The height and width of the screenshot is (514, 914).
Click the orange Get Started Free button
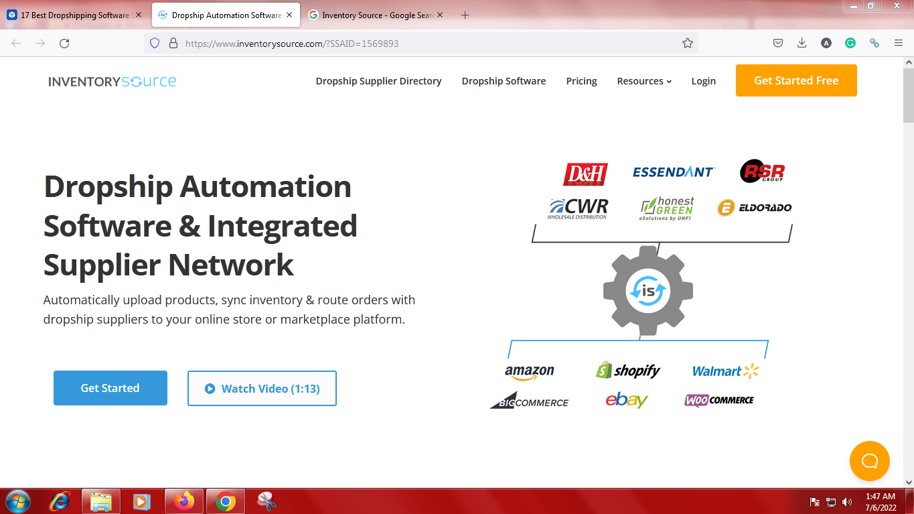click(x=796, y=80)
